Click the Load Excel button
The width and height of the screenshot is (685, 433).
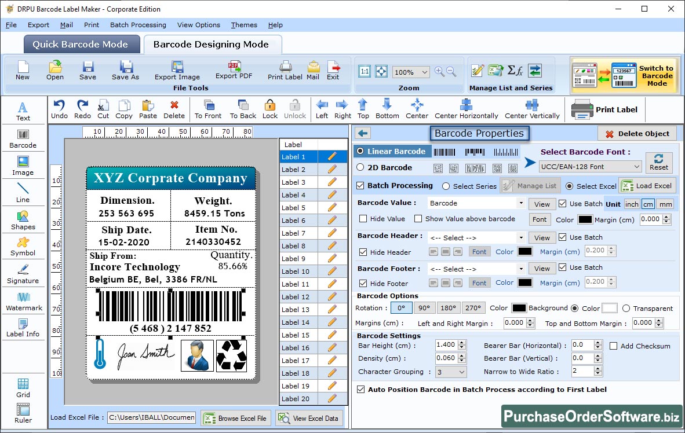(647, 186)
